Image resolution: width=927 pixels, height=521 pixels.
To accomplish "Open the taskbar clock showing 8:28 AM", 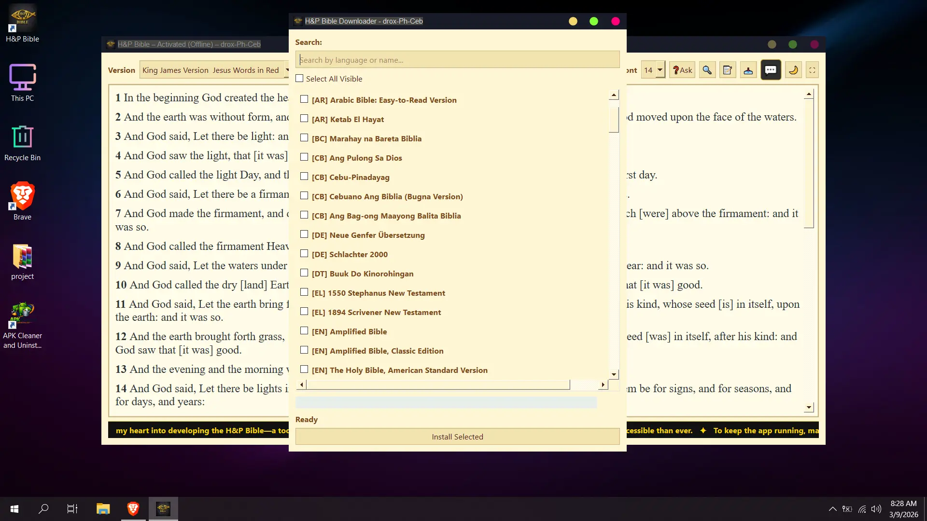I will (x=903, y=509).
